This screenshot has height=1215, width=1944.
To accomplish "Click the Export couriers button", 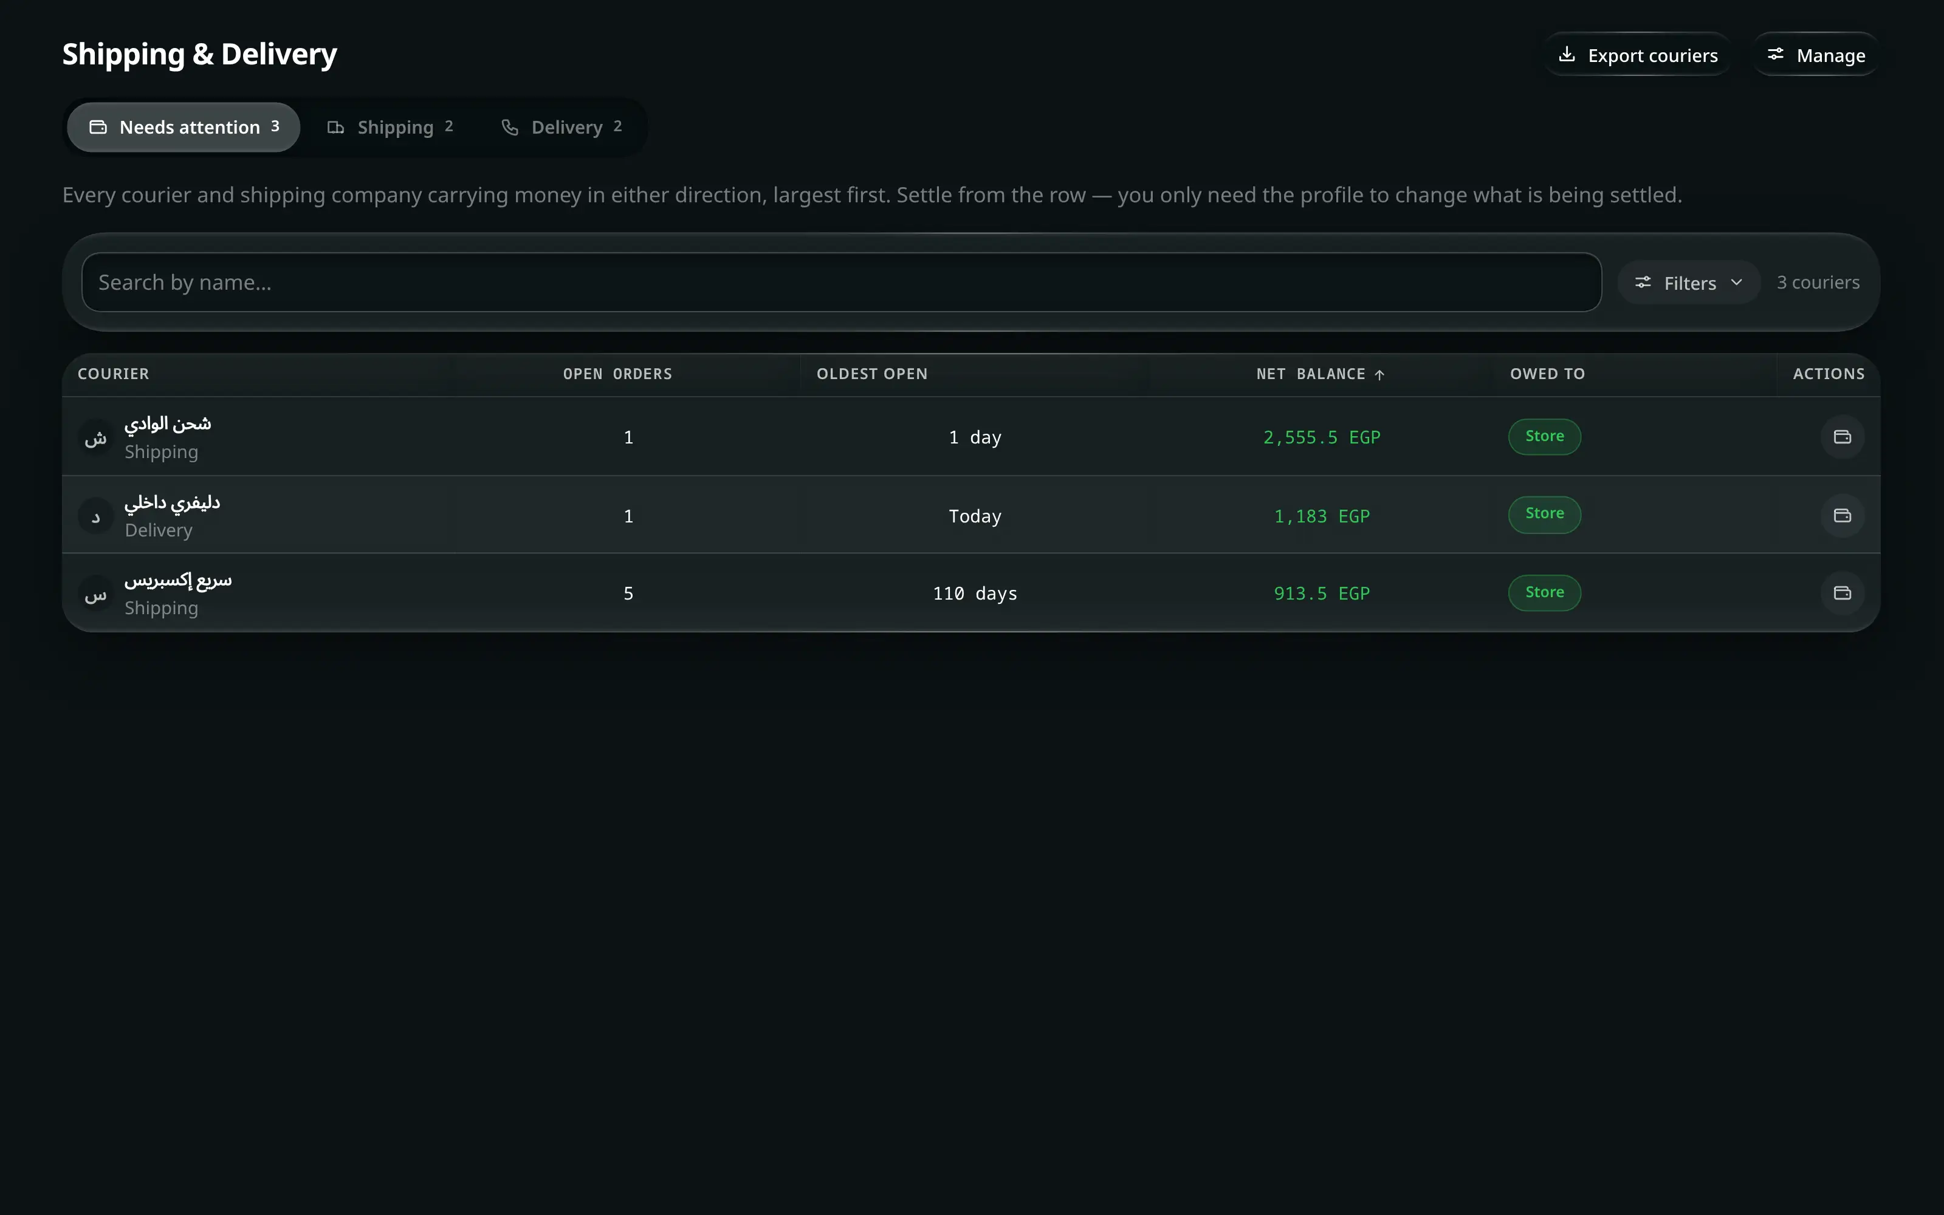I will click(x=1637, y=55).
